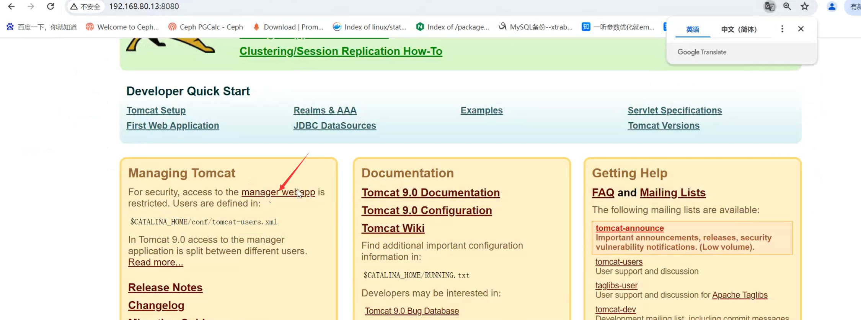The width and height of the screenshot is (861, 320).
Task: Open Tomcat 9.0 Bug Database link
Action: [412, 311]
